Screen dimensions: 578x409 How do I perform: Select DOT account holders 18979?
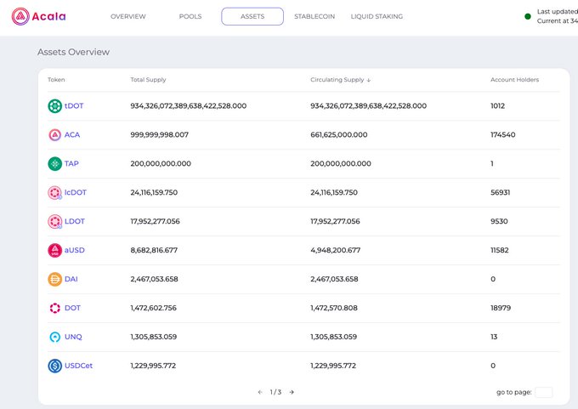coord(501,308)
